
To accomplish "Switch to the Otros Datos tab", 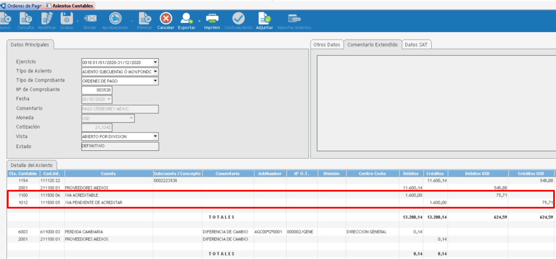I will (x=326, y=44).
